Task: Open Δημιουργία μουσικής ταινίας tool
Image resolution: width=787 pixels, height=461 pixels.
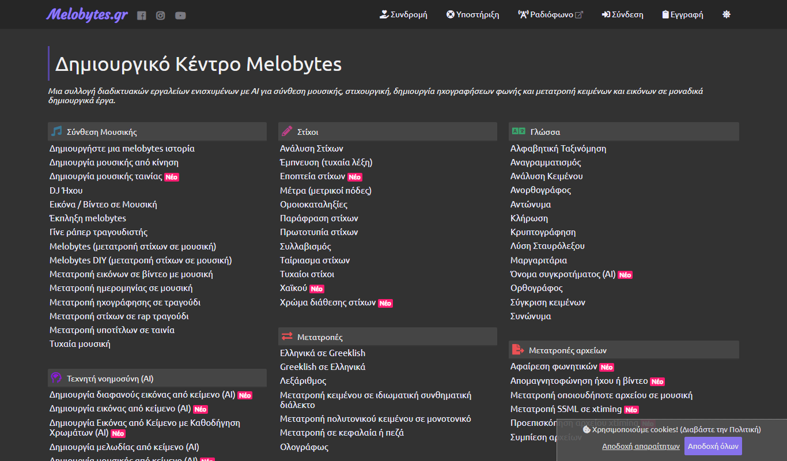Action: (x=106, y=176)
